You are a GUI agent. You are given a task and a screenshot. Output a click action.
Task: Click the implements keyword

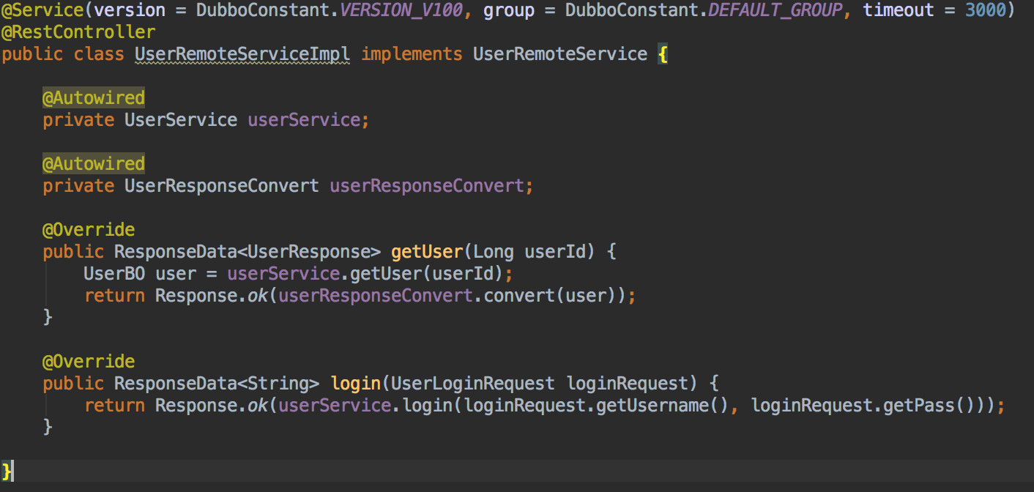pyautogui.click(x=412, y=54)
